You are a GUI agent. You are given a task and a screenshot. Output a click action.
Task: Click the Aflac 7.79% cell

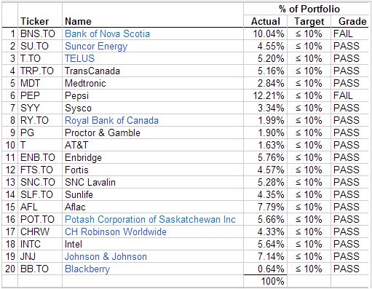coord(265,207)
